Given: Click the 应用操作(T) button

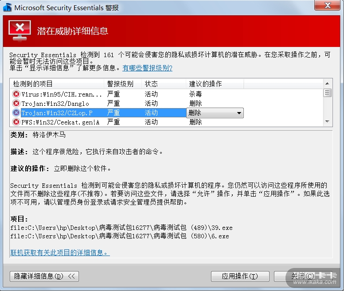Looking at the screenshot, I should click(x=240, y=276).
